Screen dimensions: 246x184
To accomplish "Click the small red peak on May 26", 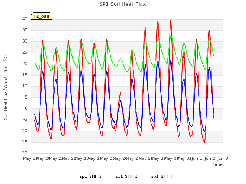I will (120, 93).
